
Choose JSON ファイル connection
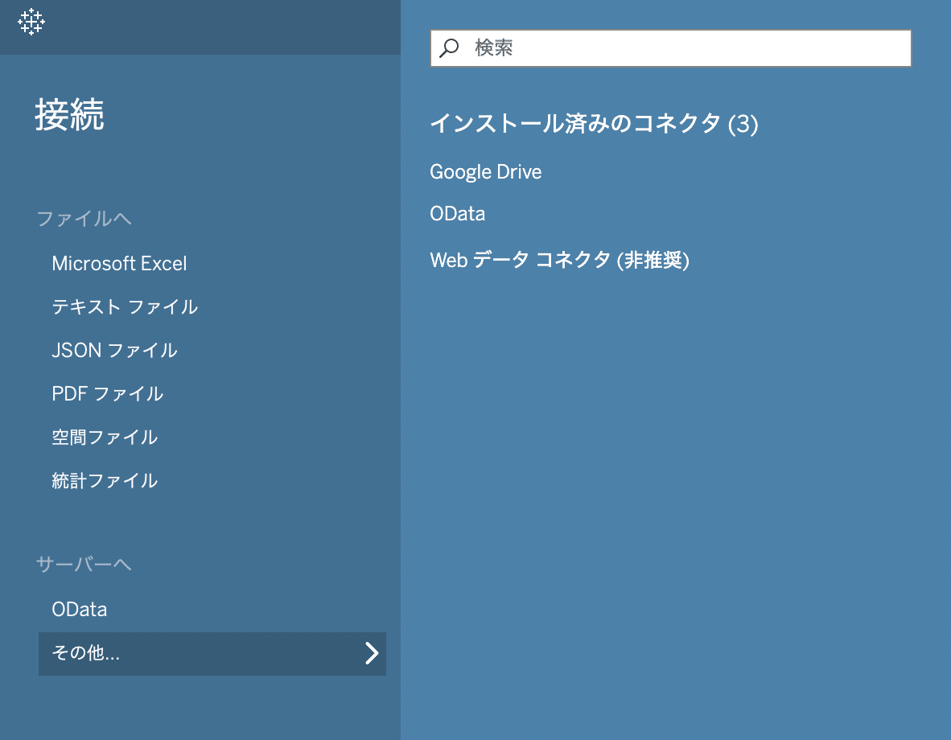[x=114, y=351]
